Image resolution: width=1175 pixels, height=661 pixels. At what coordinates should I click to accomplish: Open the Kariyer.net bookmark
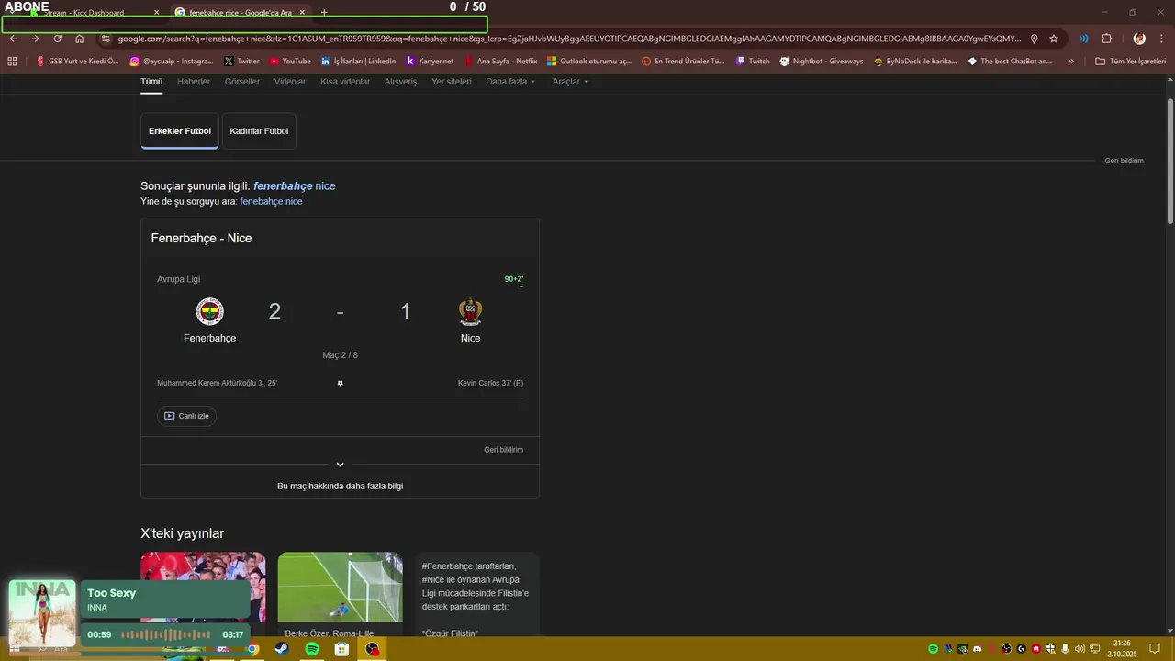pos(430,62)
